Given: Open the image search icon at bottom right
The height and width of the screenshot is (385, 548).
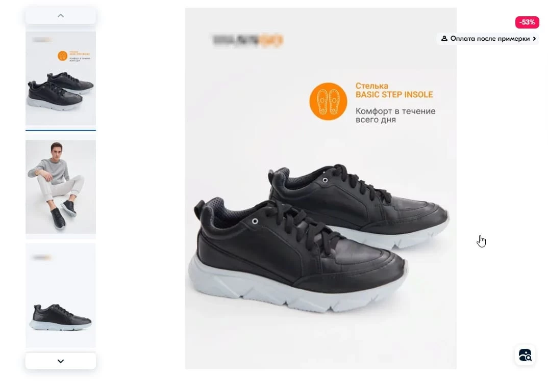Looking at the screenshot, I should pyautogui.click(x=525, y=355).
